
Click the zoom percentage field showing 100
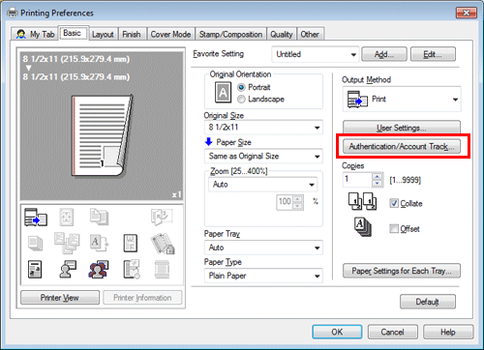(285, 202)
